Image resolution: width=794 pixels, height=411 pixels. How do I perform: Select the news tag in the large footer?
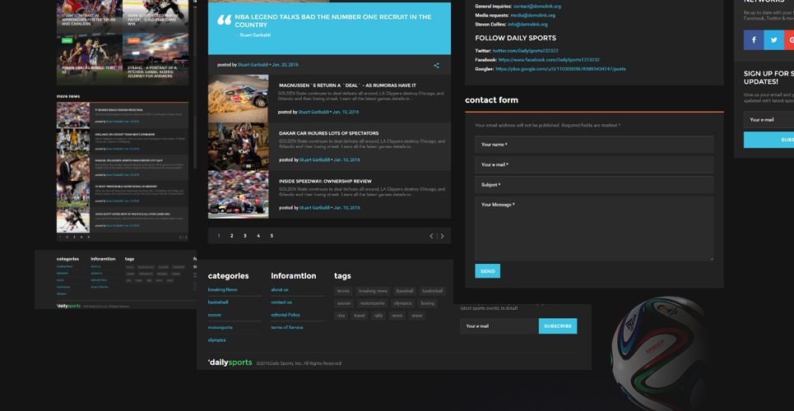[397, 316]
